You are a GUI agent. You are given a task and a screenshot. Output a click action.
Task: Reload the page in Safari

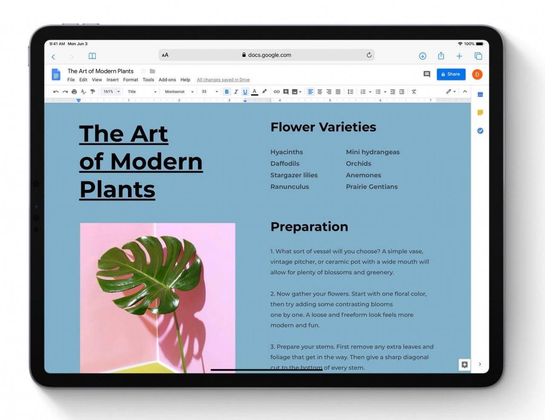tap(369, 55)
